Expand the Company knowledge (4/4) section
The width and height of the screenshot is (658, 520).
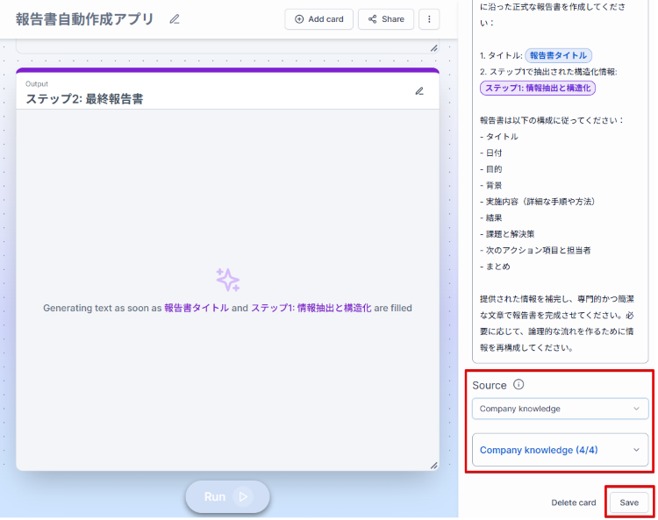[560, 450]
